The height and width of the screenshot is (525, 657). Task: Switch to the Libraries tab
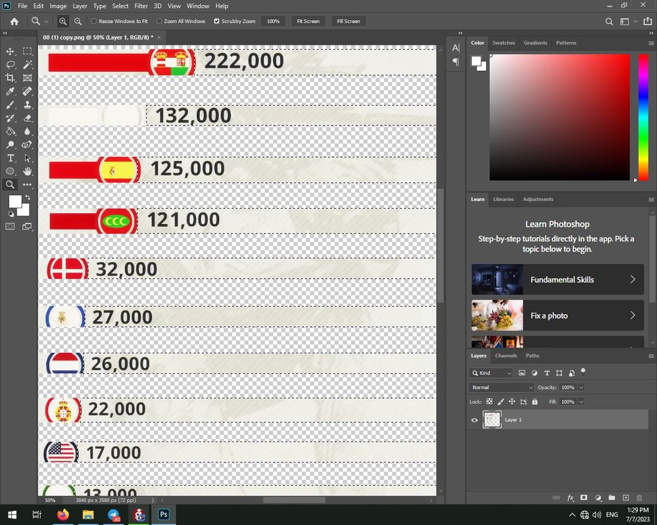503,199
